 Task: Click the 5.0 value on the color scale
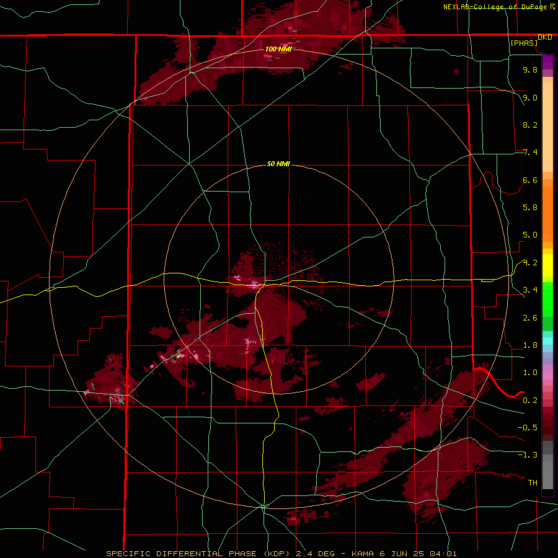530,235
